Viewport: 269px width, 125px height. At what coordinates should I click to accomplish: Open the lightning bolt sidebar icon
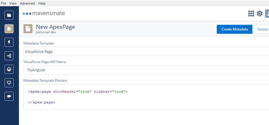[x=9, y=42]
